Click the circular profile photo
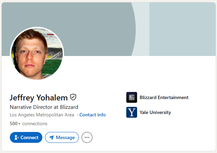 coord(37,54)
